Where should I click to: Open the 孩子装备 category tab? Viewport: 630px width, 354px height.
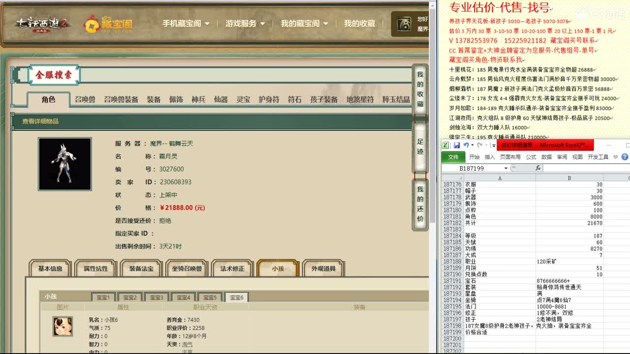[x=324, y=99]
